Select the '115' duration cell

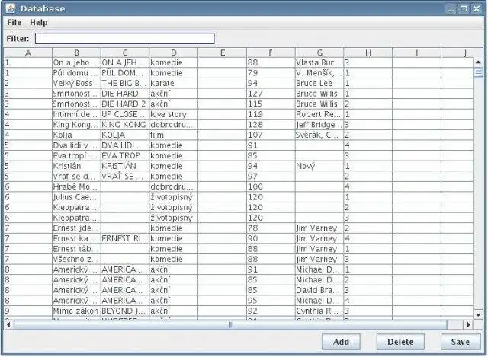click(x=271, y=104)
